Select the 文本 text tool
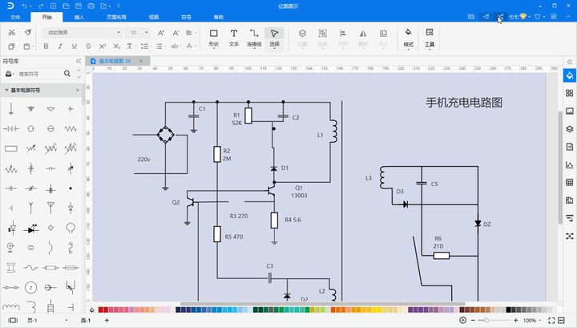 (234, 37)
